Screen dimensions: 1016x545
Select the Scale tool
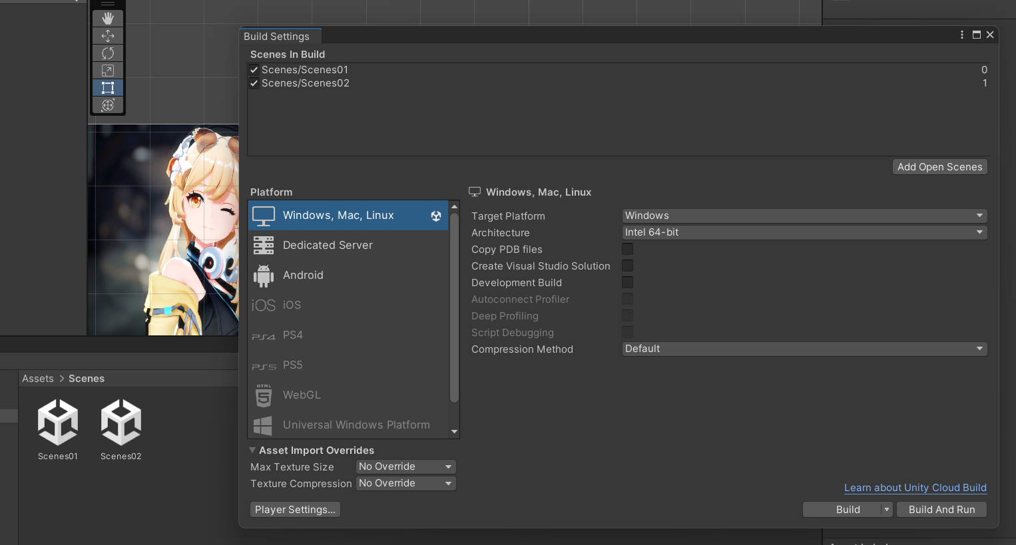108,71
